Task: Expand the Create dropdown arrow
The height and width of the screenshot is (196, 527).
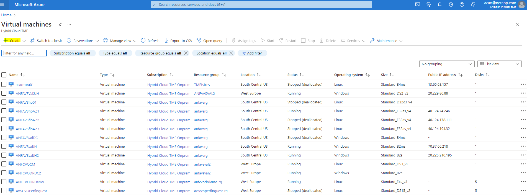Action: coord(24,41)
